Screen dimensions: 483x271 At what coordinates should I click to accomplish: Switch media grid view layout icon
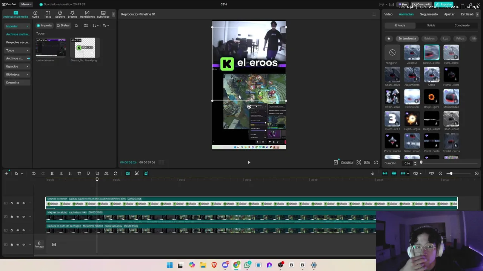pos(86,26)
